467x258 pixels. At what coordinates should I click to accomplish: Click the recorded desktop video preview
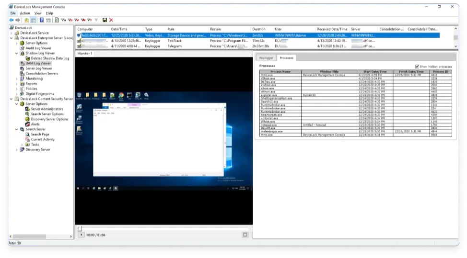pyautogui.click(x=164, y=141)
